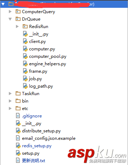Image resolution: width=128 pixels, height=165 pixels.
Task: Click Python file icon for computer_pool.py
Action: point(25,56)
